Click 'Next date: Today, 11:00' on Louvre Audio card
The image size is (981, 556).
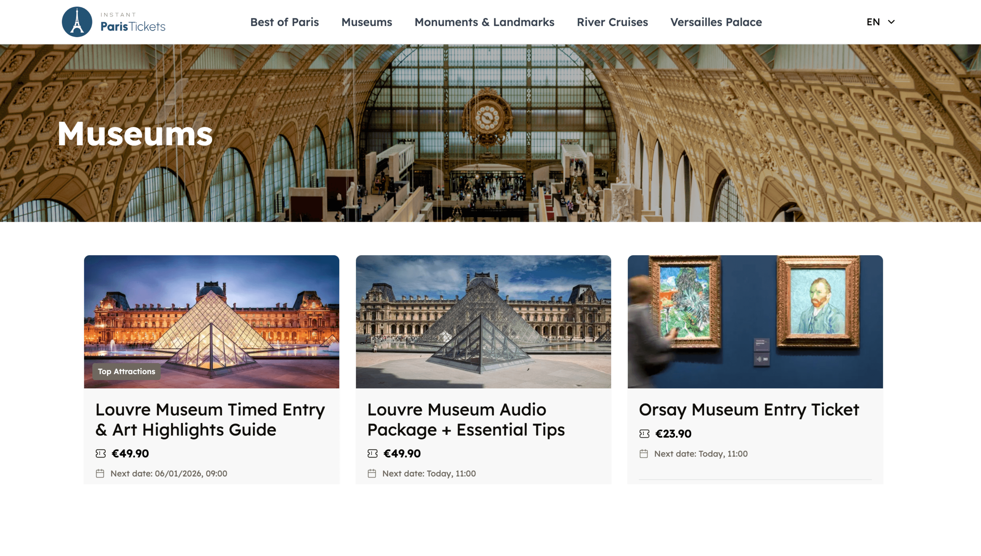coord(429,473)
